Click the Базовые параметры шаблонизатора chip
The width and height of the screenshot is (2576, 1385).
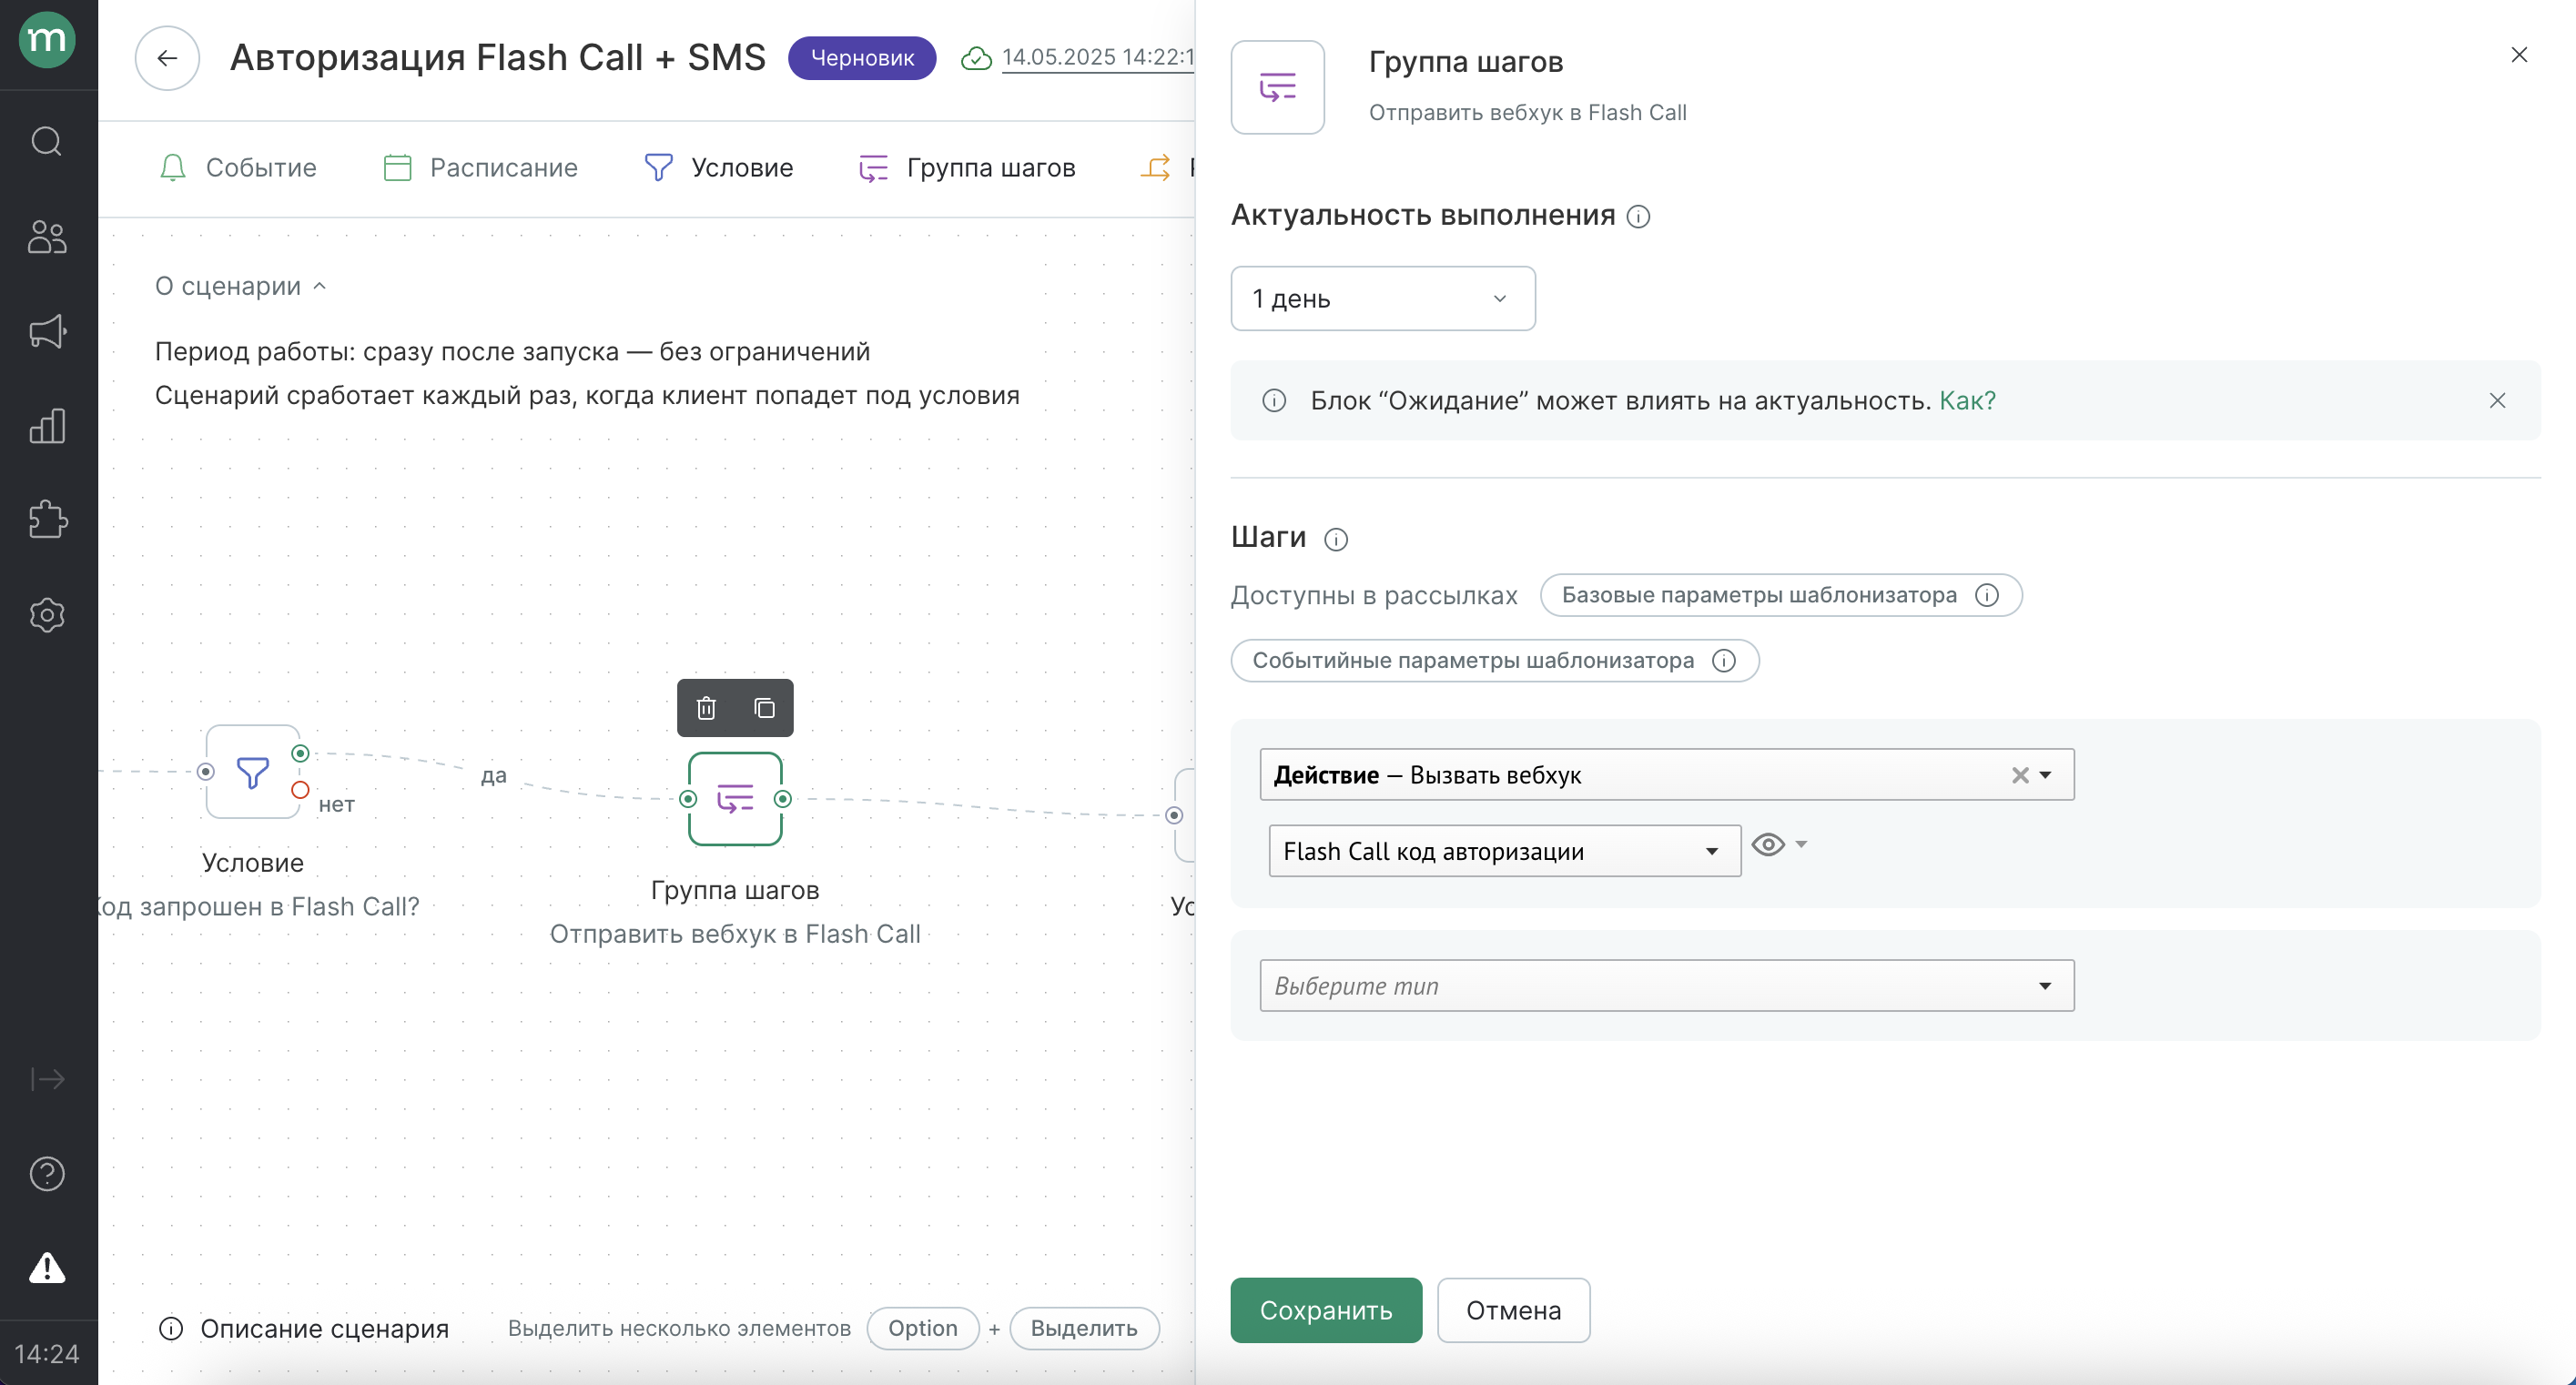1781,595
